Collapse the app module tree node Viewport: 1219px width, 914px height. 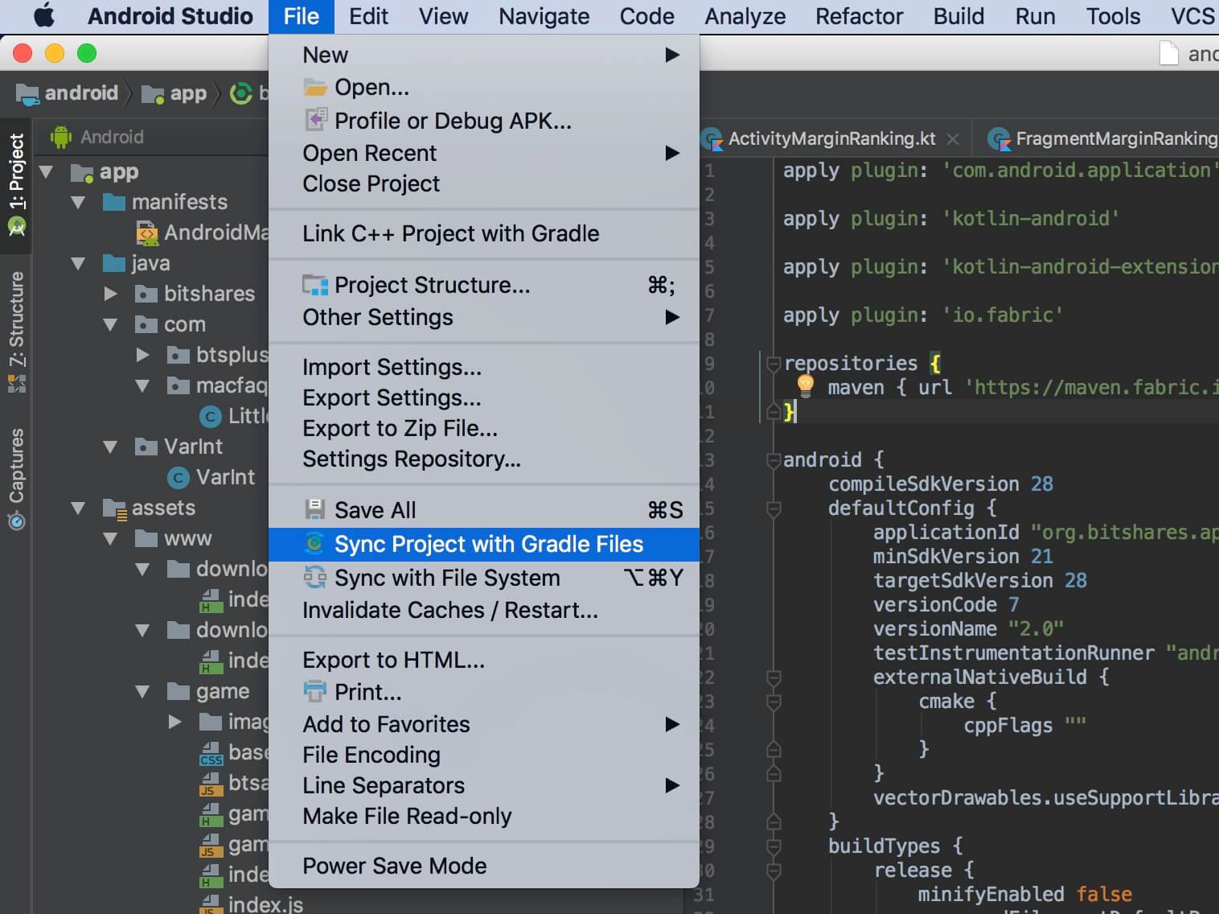(x=47, y=171)
